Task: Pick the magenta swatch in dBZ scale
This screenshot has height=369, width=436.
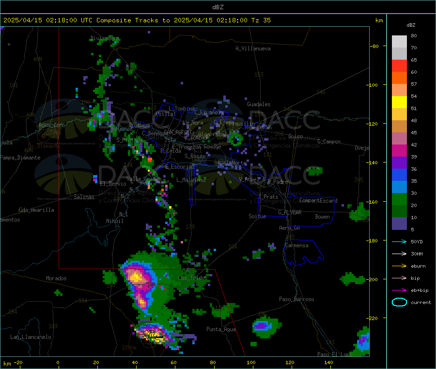Action: click(x=399, y=150)
